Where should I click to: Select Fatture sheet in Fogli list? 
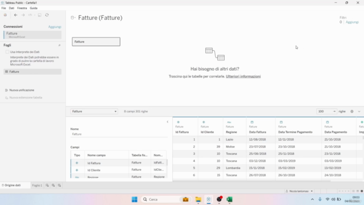32,72
